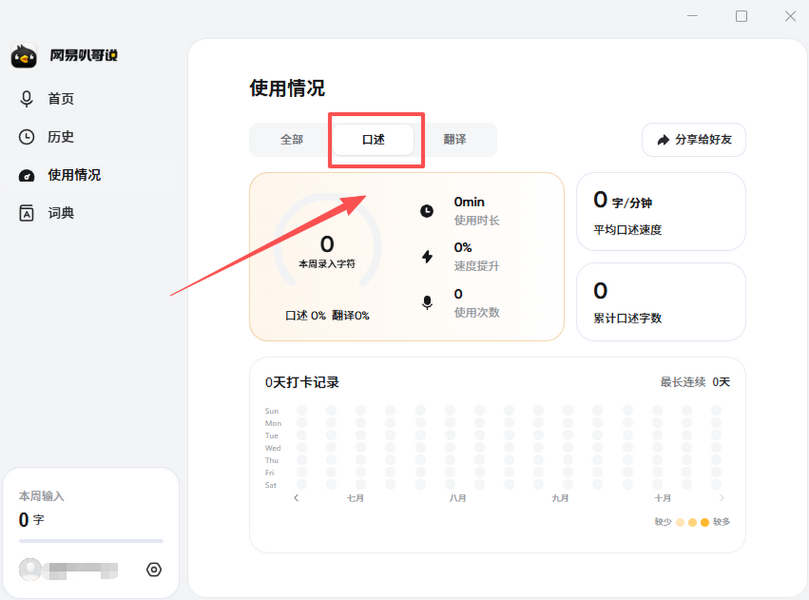Go to next months with right chevron
Screen dimensions: 809x600
point(722,498)
